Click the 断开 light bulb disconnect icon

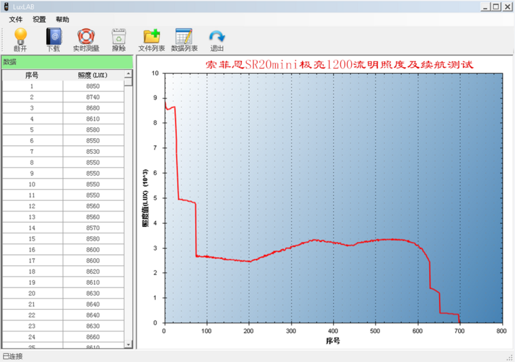tap(20, 37)
